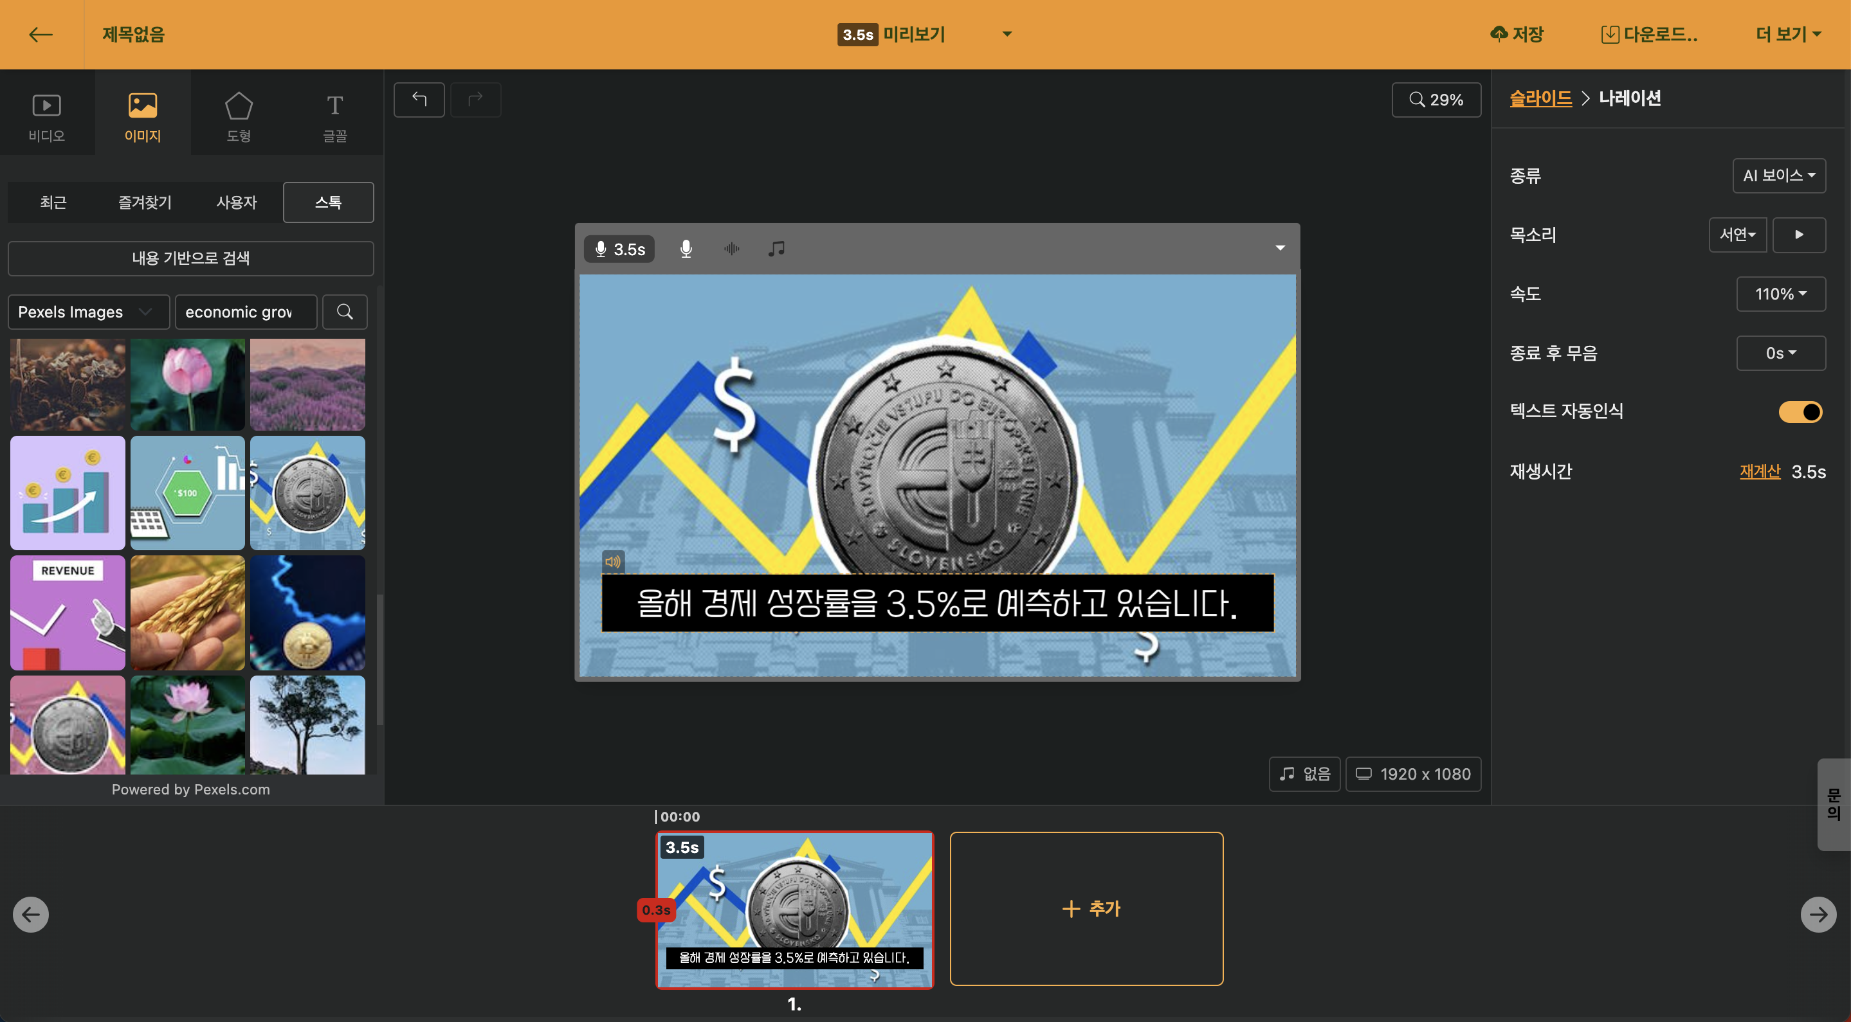Click the 재계산 recalculate link
This screenshot has width=1851, height=1022.
[x=1760, y=471]
